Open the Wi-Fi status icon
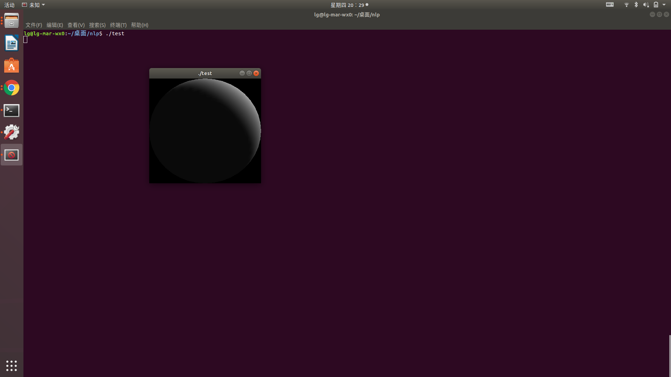Viewport: 671px width, 377px height. tap(626, 5)
